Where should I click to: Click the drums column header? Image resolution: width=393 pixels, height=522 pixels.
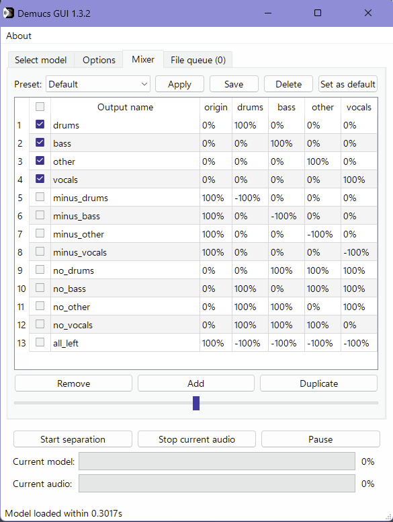(250, 107)
